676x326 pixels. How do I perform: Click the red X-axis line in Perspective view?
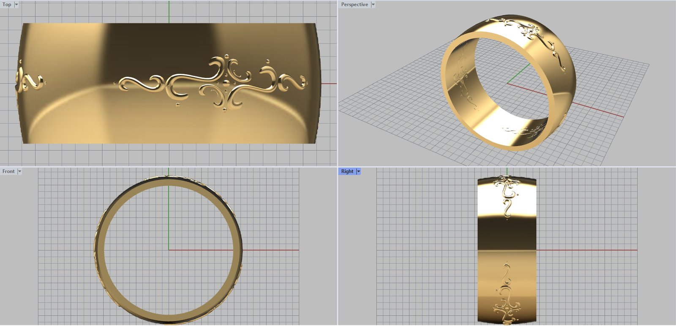click(600, 111)
